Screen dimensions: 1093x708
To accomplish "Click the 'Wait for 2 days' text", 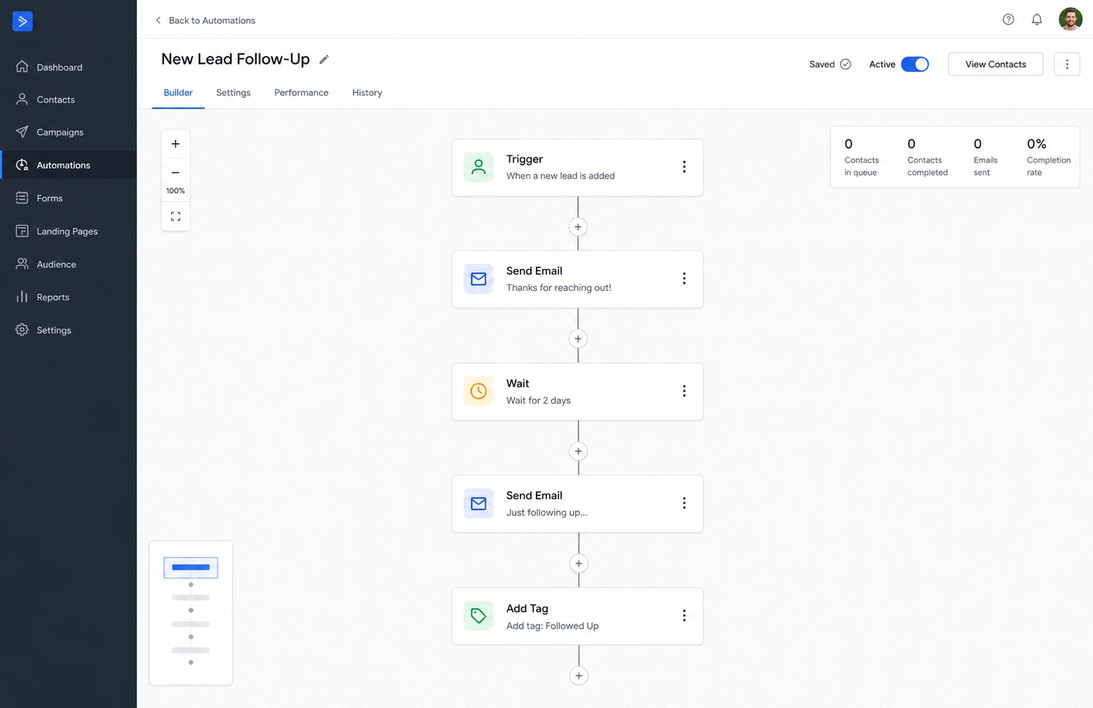I will point(539,400).
